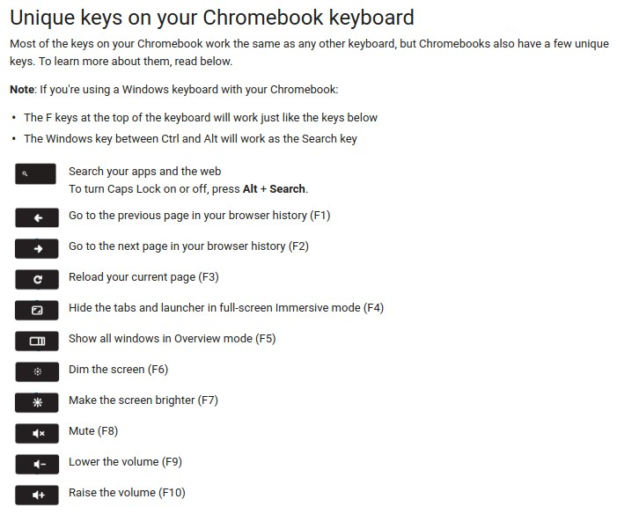Click the Search key icon
The height and width of the screenshot is (514, 617).
click(x=35, y=174)
